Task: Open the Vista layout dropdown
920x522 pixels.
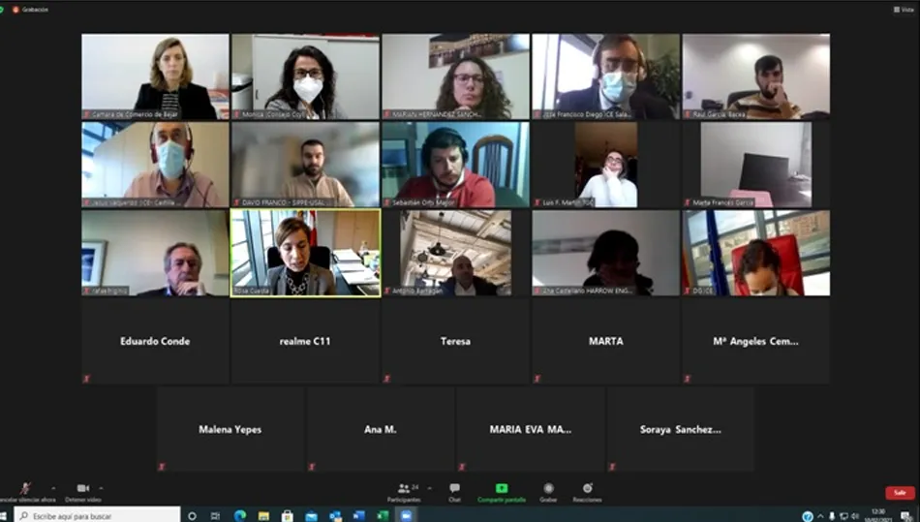Action: [903, 9]
